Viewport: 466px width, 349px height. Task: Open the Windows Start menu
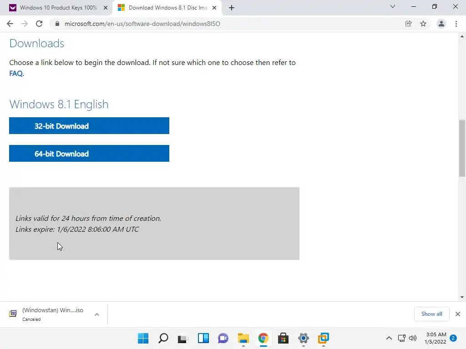coord(143,338)
